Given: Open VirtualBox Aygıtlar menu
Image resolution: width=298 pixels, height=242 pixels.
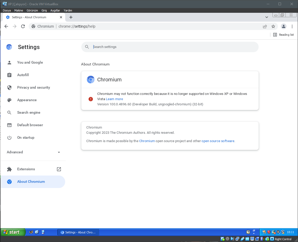Looking at the screenshot, I should tap(55, 10).
